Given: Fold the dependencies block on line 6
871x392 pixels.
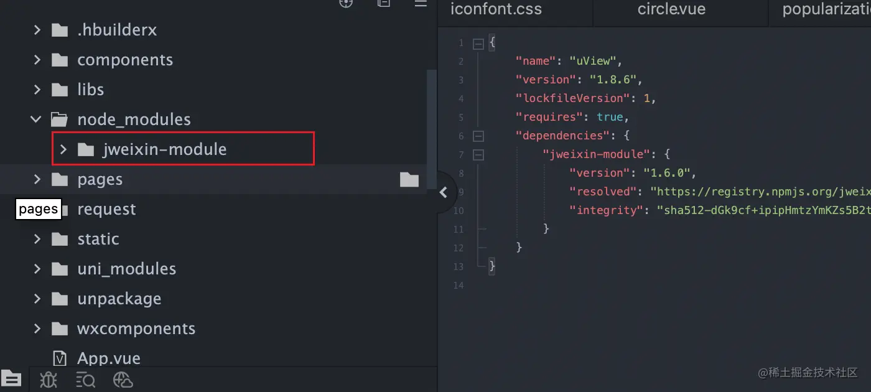Looking at the screenshot, I should click(x=478, y=136).
